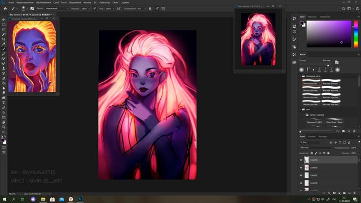Open brush preset picker arrow
Screen dimensions: 361x203
(x=27, y=8)
